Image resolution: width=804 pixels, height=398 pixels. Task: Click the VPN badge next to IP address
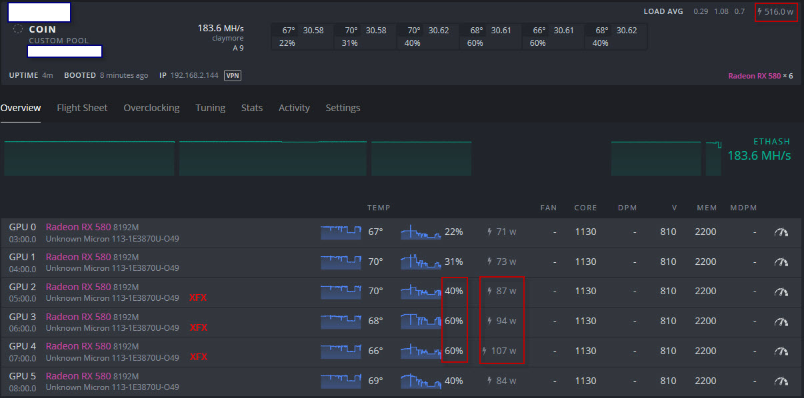coord(232,75)
